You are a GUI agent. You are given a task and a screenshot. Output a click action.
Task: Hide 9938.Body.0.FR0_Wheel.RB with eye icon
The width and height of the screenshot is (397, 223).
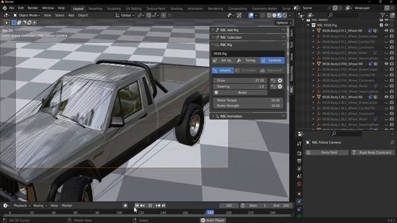pyautogui.click(x=386, y=64)
